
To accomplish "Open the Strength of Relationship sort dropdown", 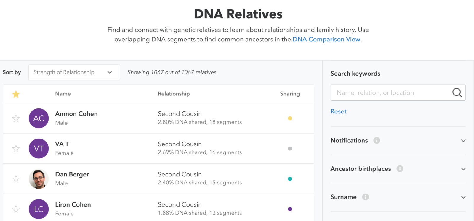I will [x=74, y=72].
